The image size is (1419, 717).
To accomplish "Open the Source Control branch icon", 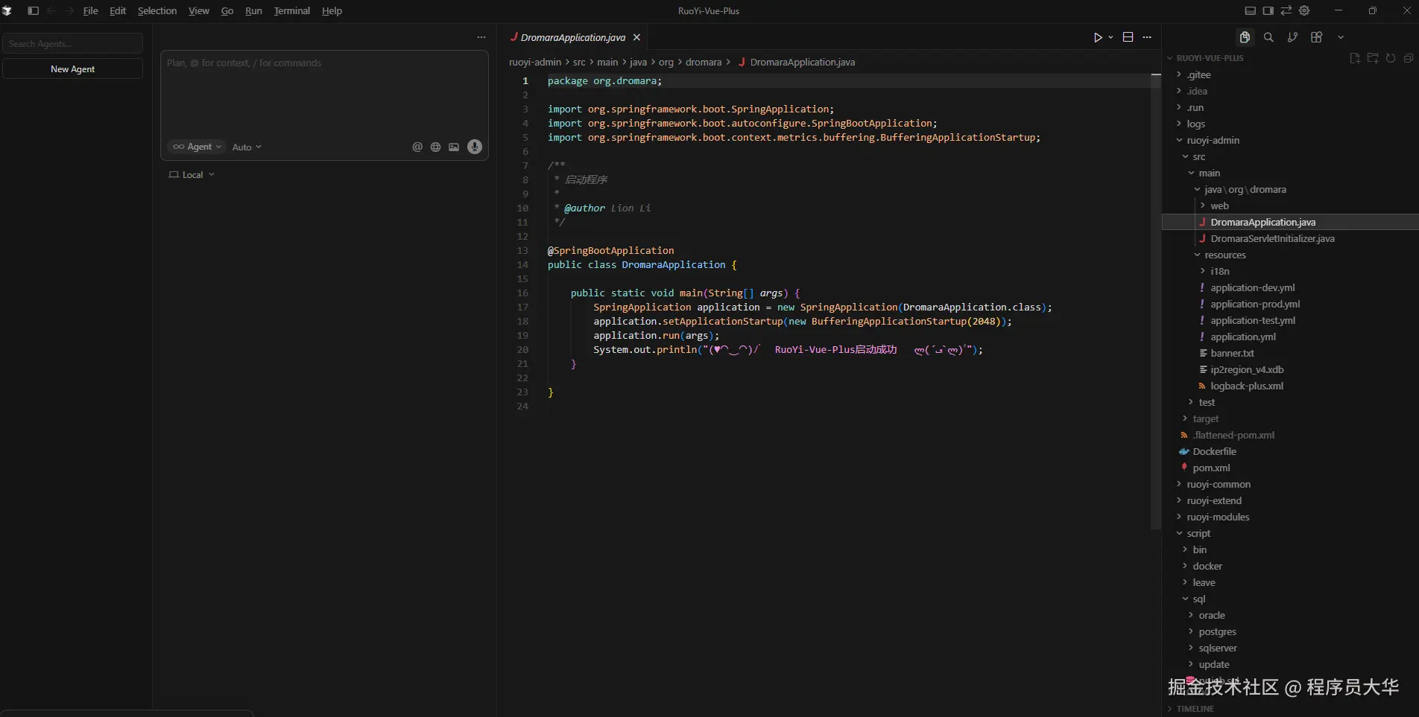I will pos(1292,37).
